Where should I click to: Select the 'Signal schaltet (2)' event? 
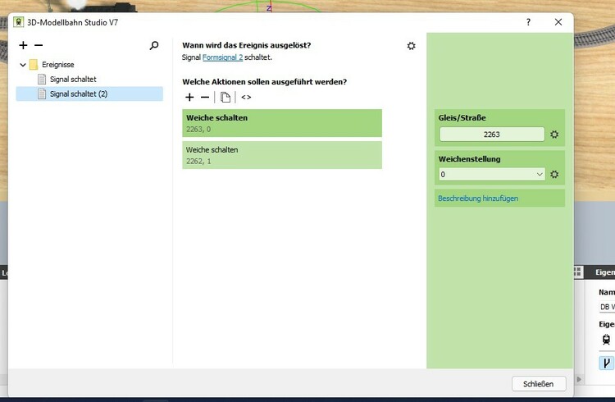(89, 94)
